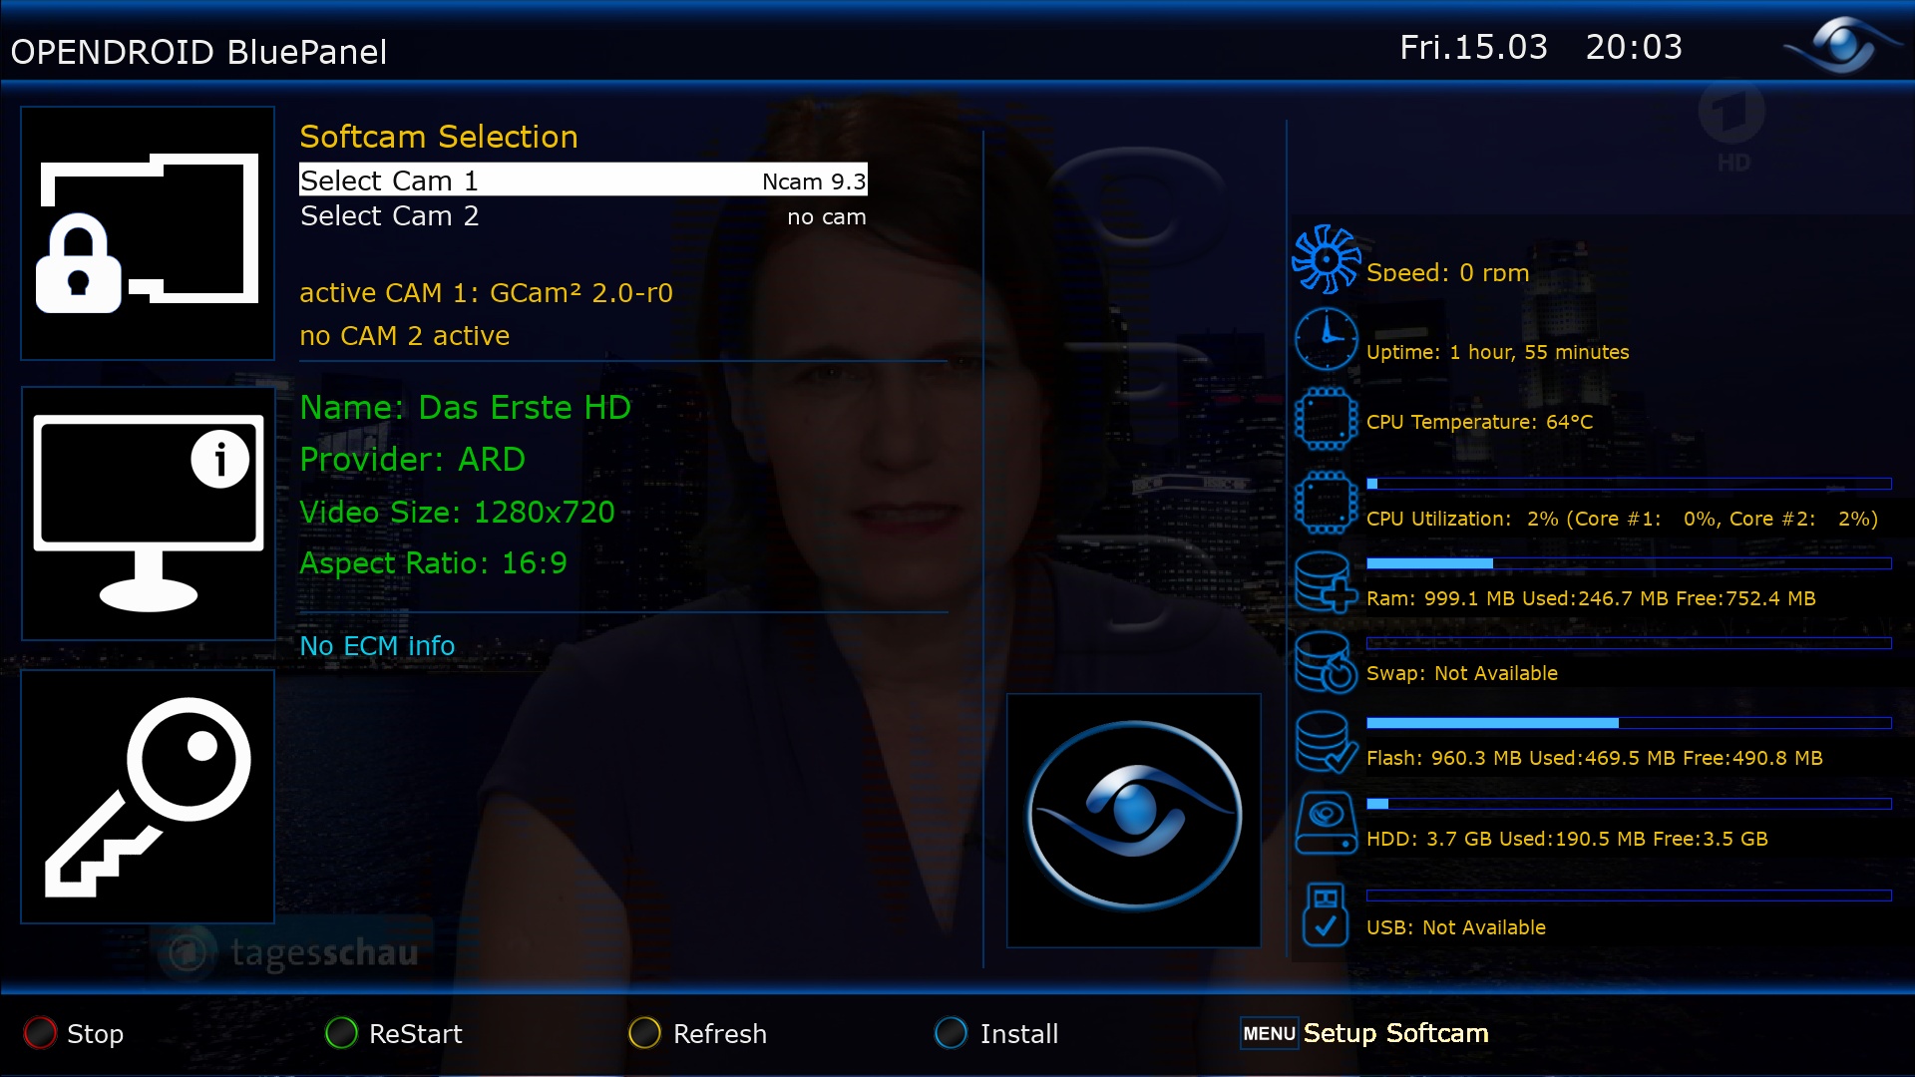This screenshot has height=1077, width=1915.
Task: Select Cam 2 row showing no cam
Action: pyautogui.click(x=583, y=215)
